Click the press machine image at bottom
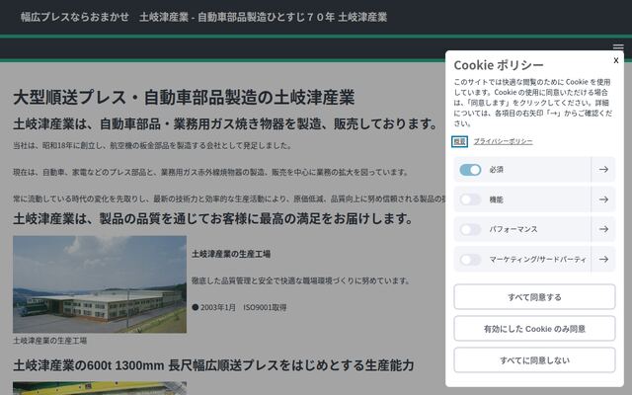 100,388
